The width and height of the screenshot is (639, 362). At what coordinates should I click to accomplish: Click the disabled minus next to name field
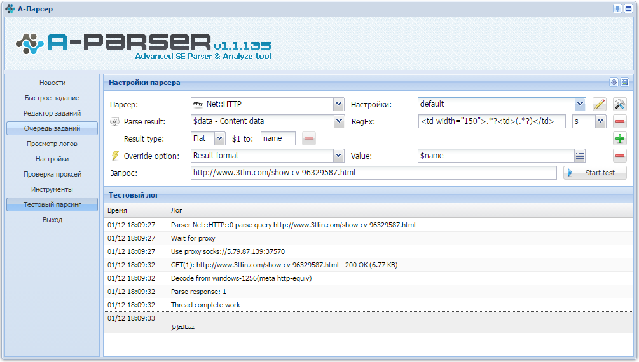pos(309,138)
